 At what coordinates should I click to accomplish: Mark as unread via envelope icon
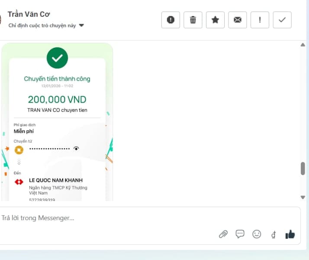click(x=238, y=20)
